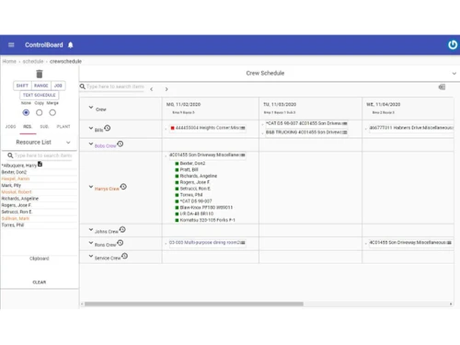Click red square on Heights Corner job
Image resolution: width=460 pixels, height=345 pixels.
click(x=173, y=128)
